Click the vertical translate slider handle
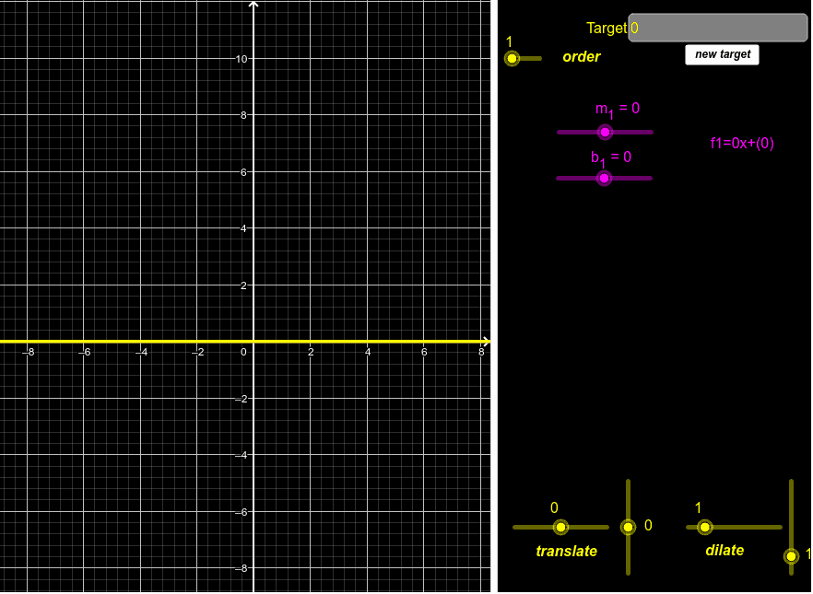 (628, 527)
